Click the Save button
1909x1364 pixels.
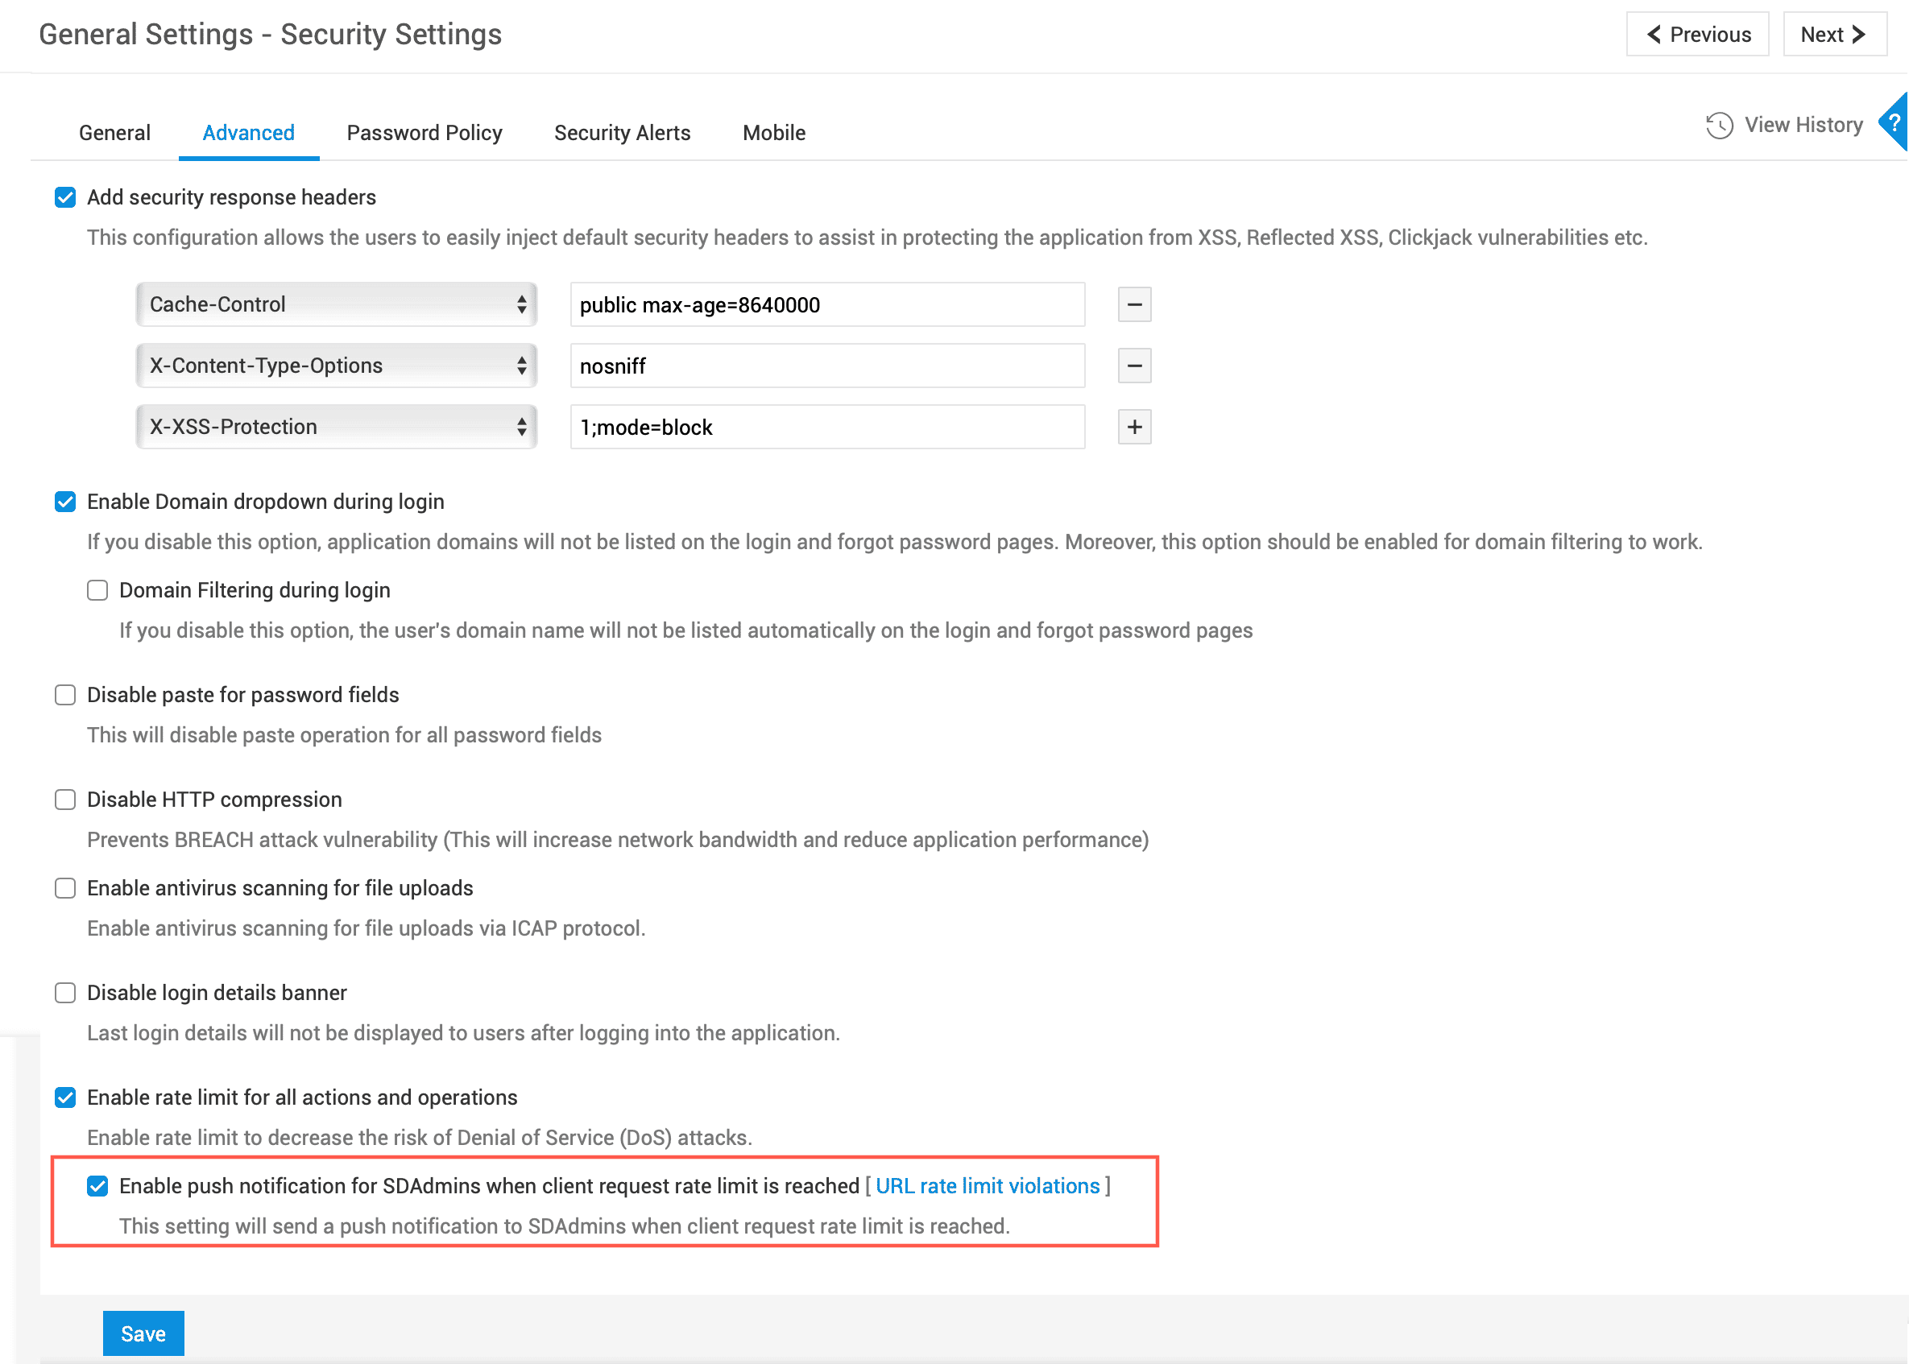tap(143, 1333)
